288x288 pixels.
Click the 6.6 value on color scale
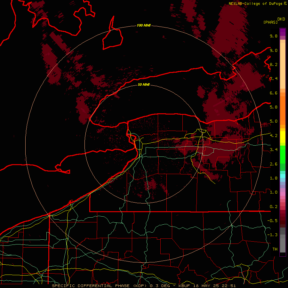click(274, 93)
